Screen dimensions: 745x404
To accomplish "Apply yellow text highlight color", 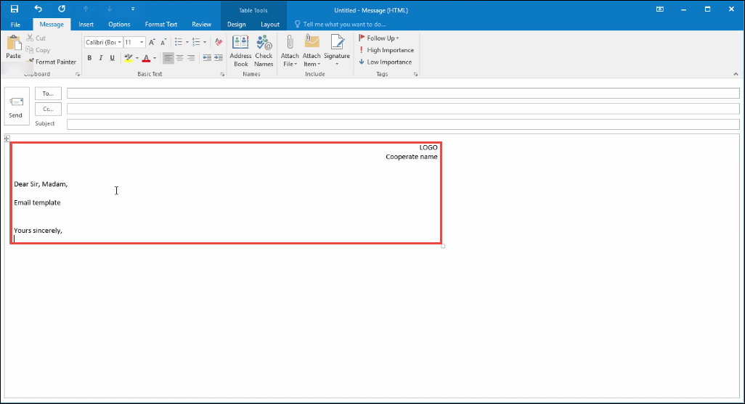I will [129, 58].
